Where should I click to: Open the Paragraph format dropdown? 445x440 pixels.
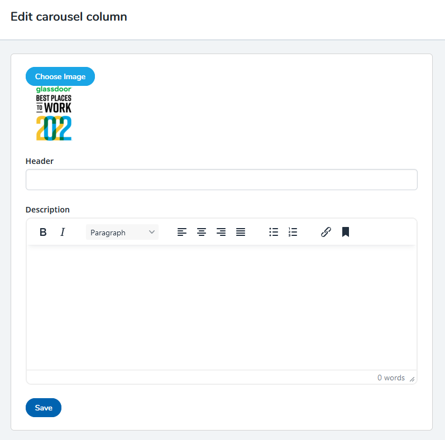pyautogui.click(x=122, y=232)
